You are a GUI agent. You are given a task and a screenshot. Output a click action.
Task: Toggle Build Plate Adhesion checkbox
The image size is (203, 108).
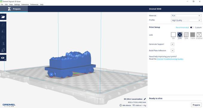pyautogui.click(x=173, y=51)
